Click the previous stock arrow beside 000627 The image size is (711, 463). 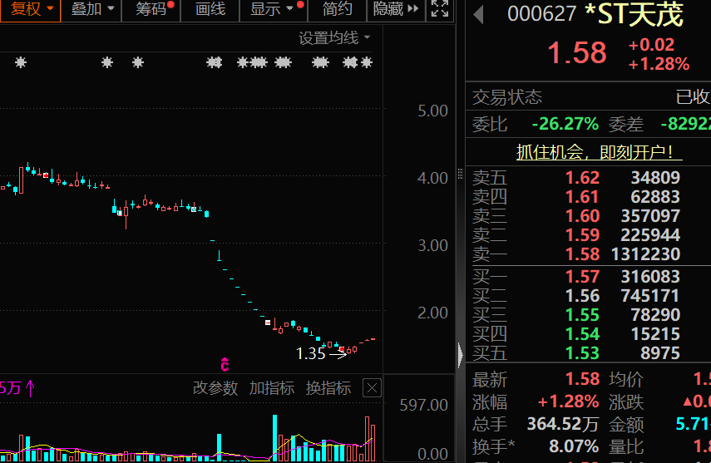(x=478, y=14)
